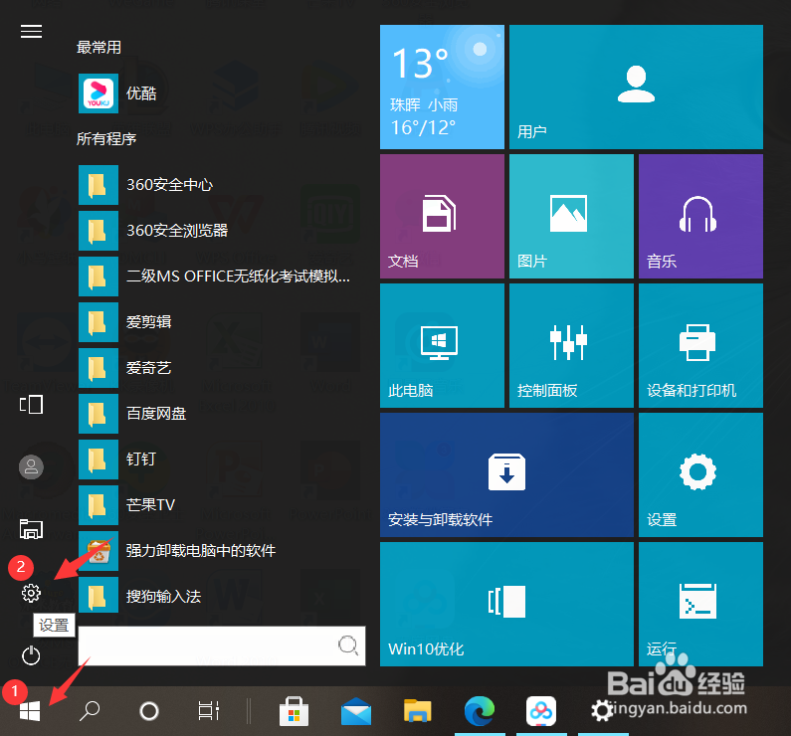Open the 文档 documents tile
Viewport: 791px width, 736px height.
(442, 216)
